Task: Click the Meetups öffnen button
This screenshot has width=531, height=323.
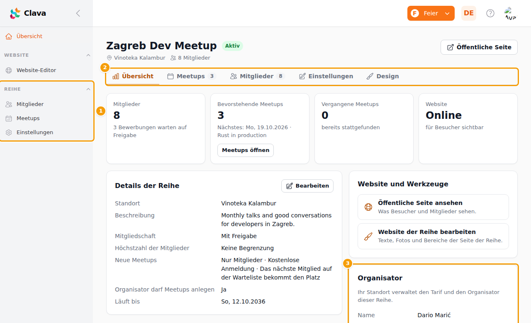Action: tap(246, 150)
